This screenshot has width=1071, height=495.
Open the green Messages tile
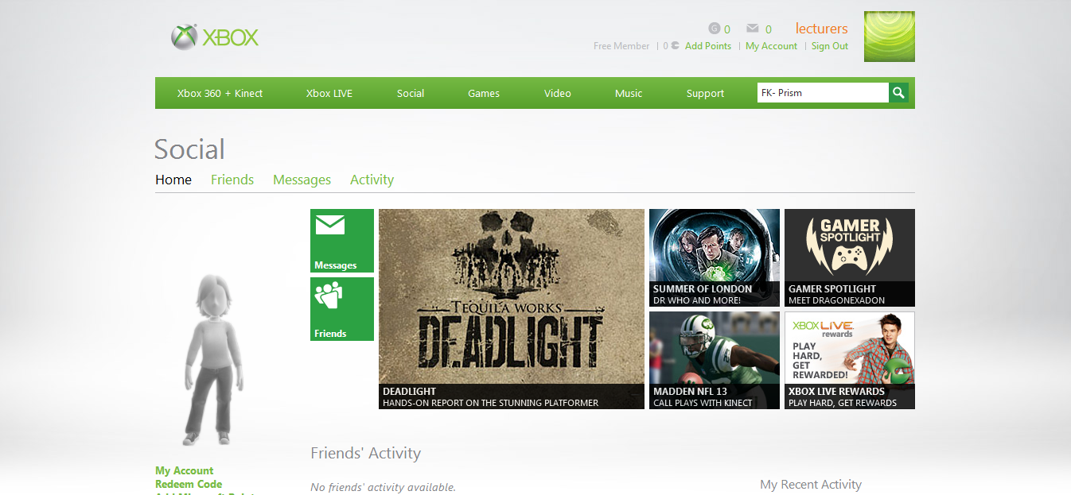pos(342,241)
